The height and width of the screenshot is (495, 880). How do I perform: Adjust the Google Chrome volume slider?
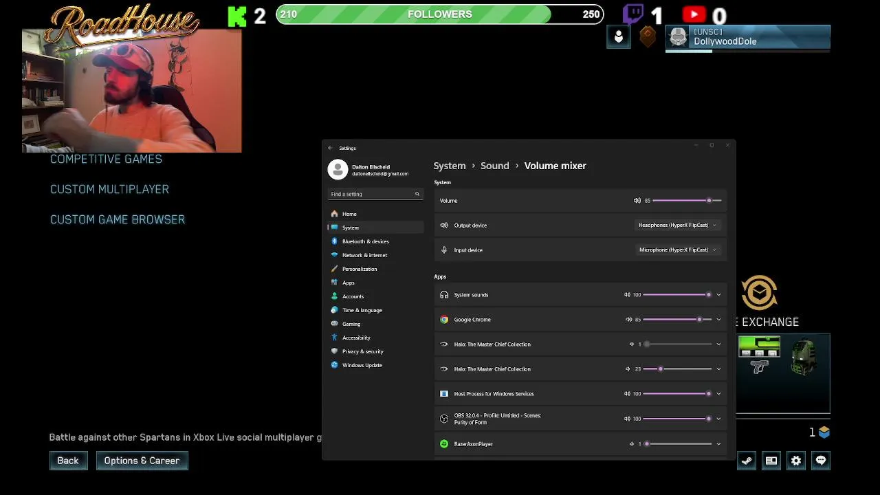click(677, 320)
